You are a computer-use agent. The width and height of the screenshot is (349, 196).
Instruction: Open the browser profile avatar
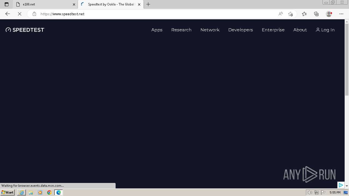[329, 14]
